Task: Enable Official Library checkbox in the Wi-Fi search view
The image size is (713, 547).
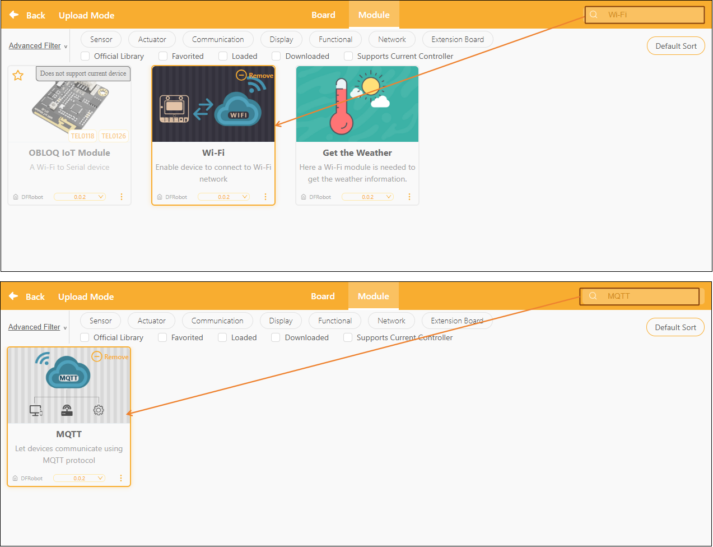Action: coord(85,56)
